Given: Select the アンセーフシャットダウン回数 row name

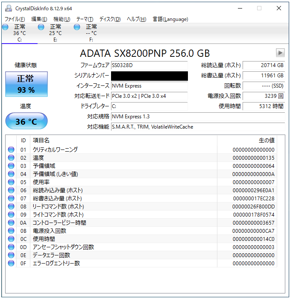Looking at the screenshot, I should coord(63,247).
